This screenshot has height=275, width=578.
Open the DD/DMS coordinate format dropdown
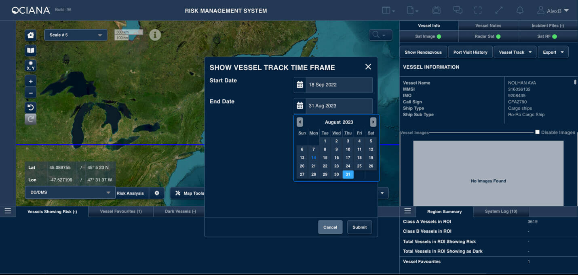70,193
